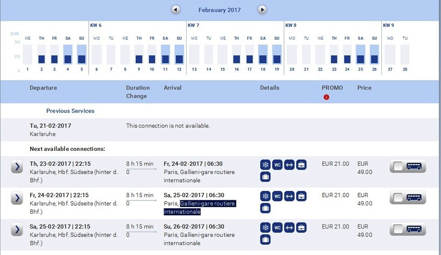
Task: Click the air conditioning icon for the 23-02-2017 connection
Action: [x=265, y=165]
